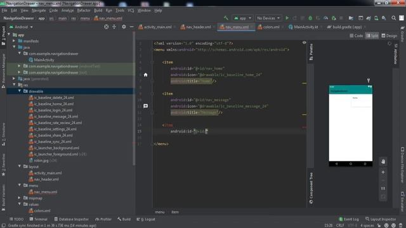Click the Make Project hammer icon
The width and height of the screenshot is (406, 228).
pyautogui.click(x=226, y=18)
